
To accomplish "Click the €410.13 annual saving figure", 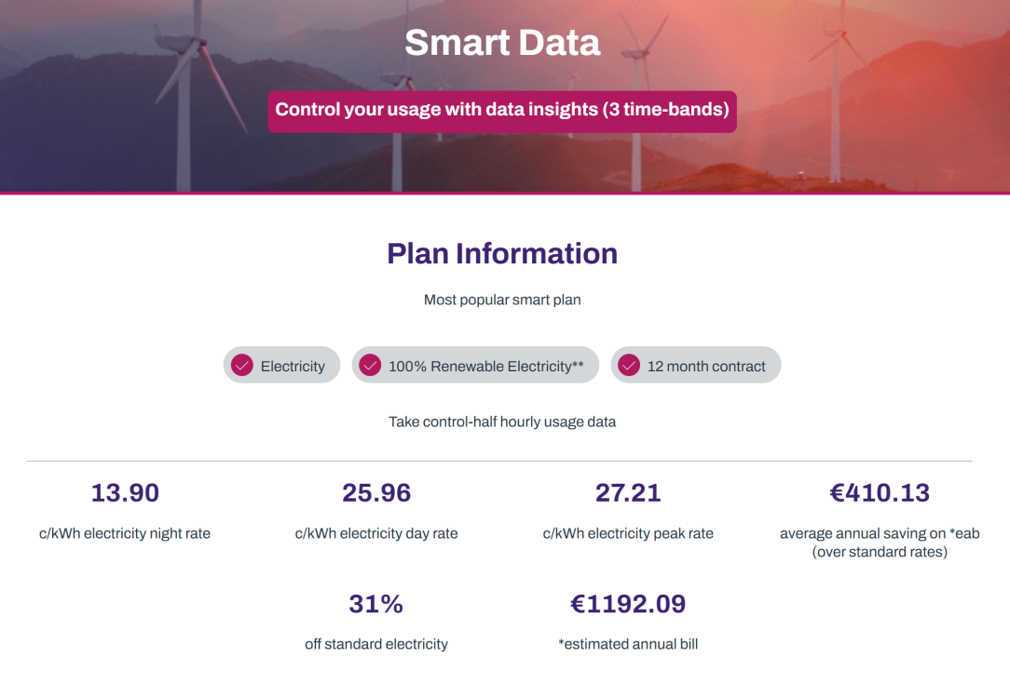I will pos(880,492).
